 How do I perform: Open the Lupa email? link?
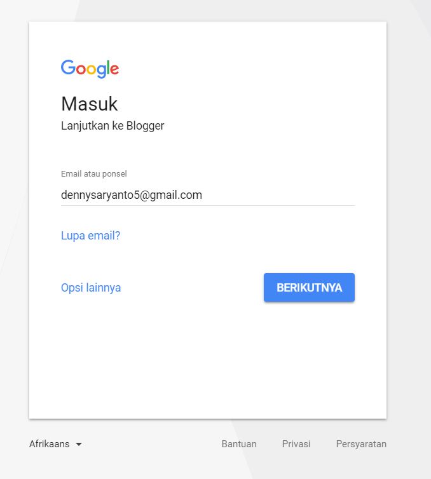(x=90, y=236)
